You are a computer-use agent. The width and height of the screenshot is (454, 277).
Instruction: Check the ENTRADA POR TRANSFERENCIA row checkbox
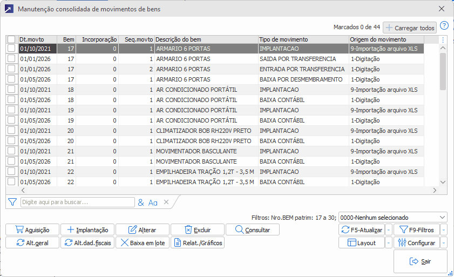(x=11, y=69)
